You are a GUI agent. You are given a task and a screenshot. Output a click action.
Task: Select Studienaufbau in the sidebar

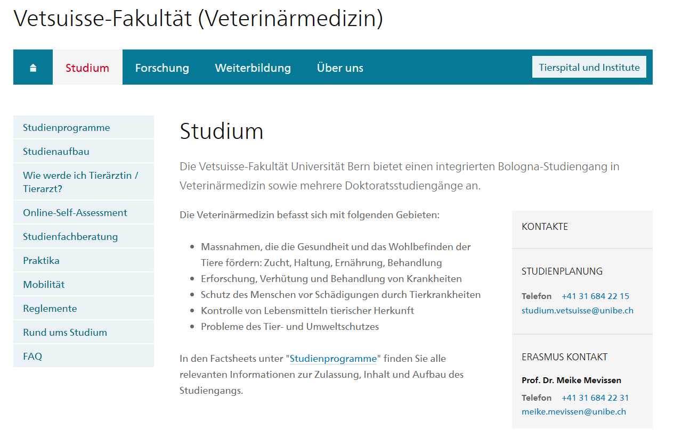[84, 151]
